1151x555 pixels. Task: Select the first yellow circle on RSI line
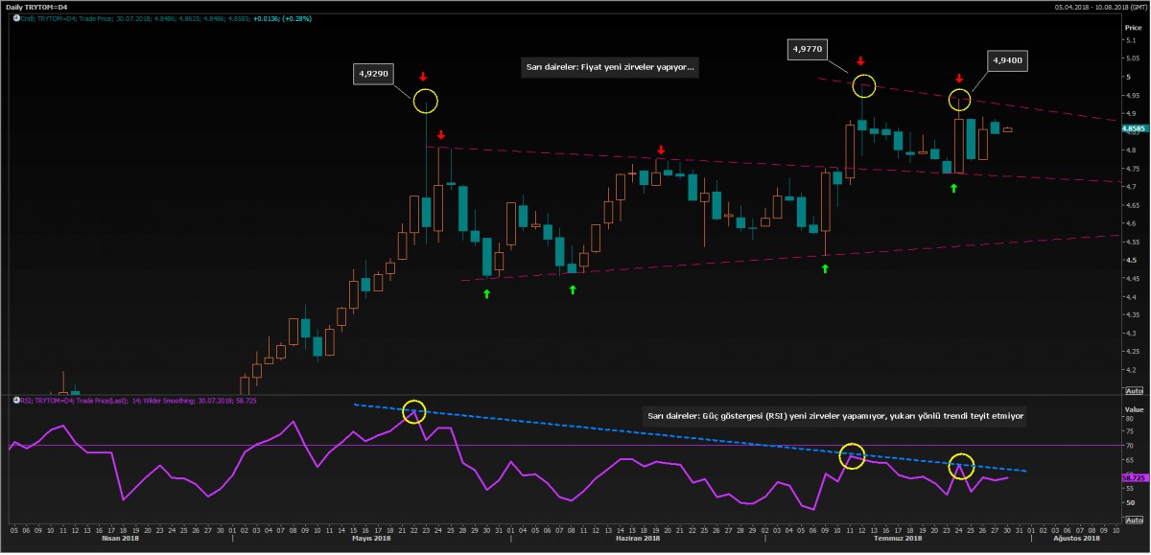(413, 412)
